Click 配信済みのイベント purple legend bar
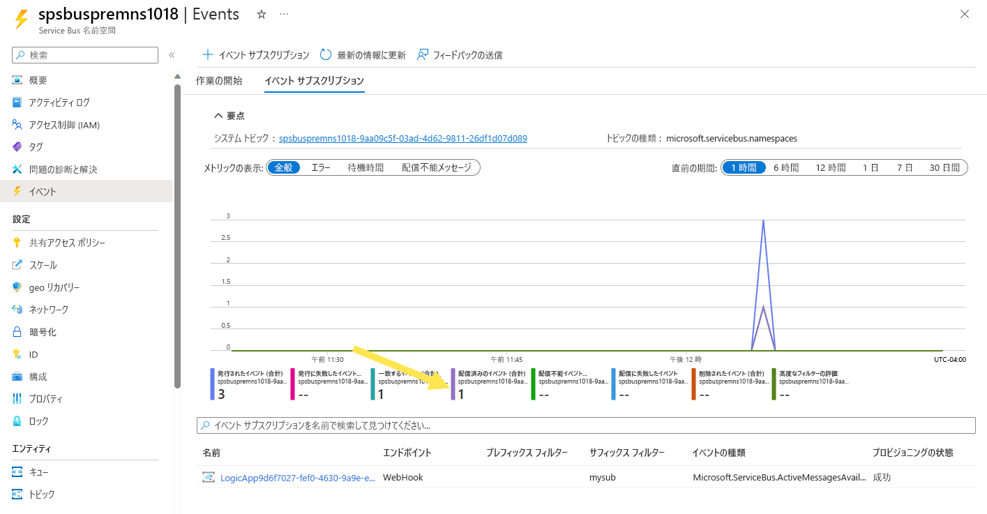The image size is (987, 514). [x=453, y=384]
